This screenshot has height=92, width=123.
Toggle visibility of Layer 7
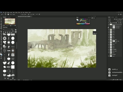tap(109, 36)
